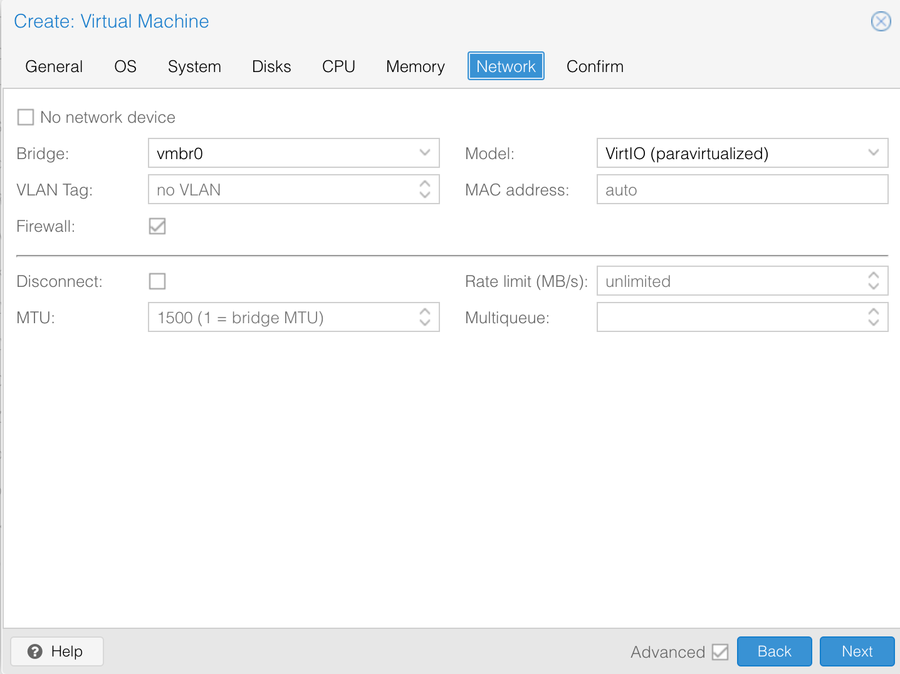Expand the Bridge dropdown arrow
Image resolution: width=900 pixels, height=674 pixels.
coord(425,153)
